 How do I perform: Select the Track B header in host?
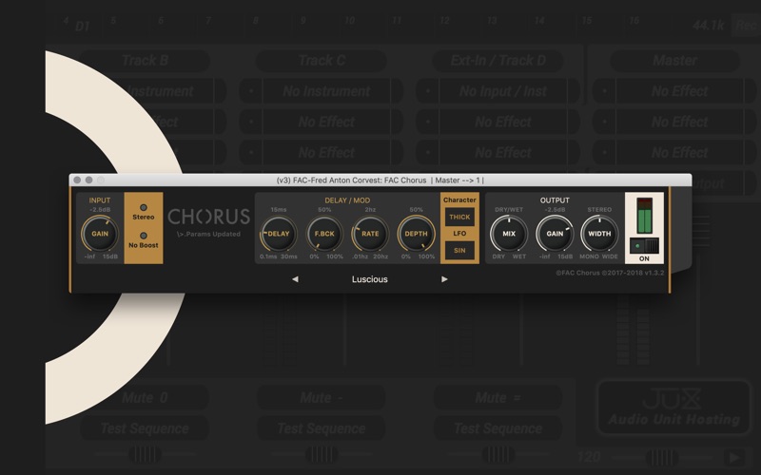(x=145, y=61)
